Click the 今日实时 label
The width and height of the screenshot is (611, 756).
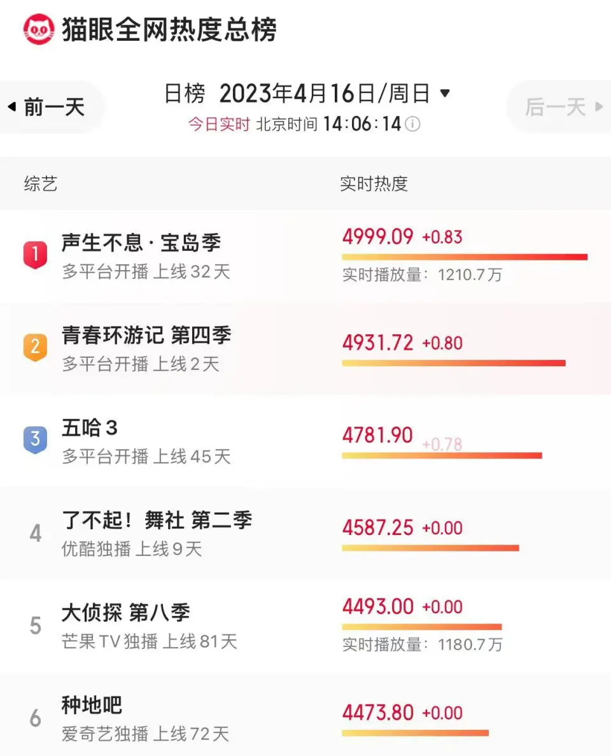(218, 124)
